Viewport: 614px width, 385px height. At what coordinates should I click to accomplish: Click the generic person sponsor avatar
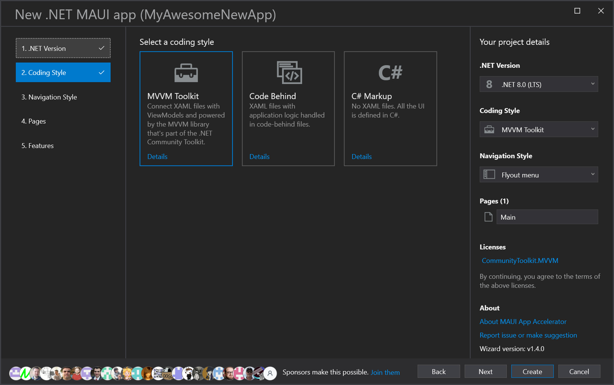(270, 373)
